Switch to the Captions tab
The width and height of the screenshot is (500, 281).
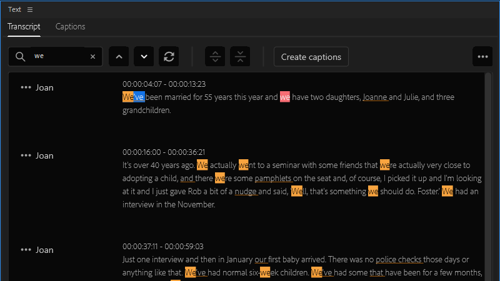[70, 26]
